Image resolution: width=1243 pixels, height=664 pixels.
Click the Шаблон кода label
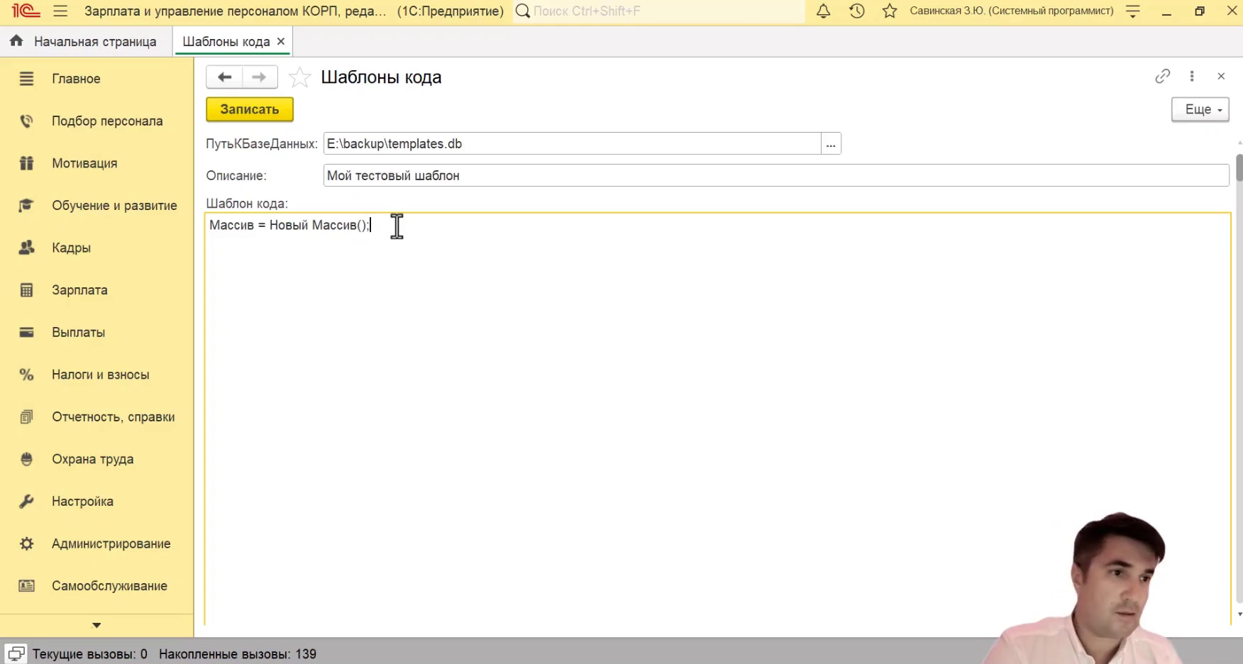point(247,204)
